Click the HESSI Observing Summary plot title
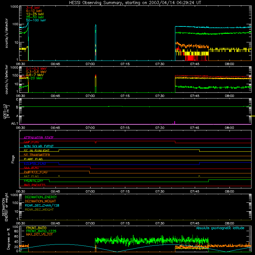This screenshot has height=255, width=255. 135,3
